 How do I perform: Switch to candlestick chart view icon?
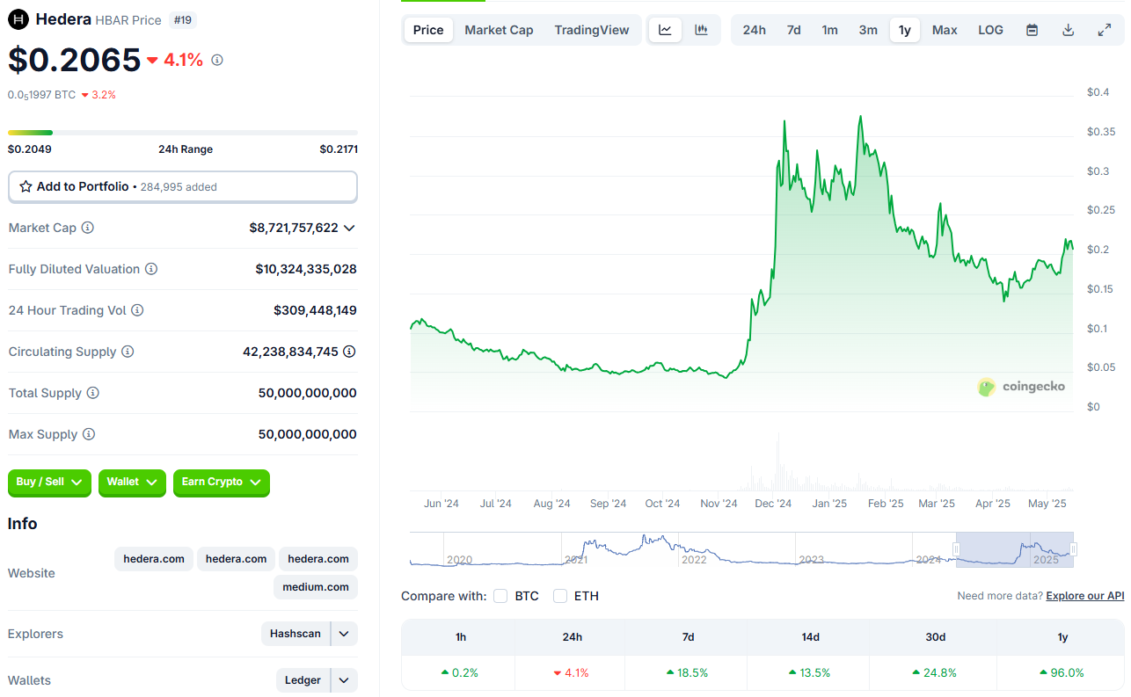click(x=701, y=30)
